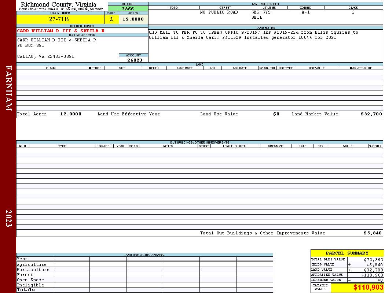385x293 pixels.
Task: Click total out buildings value $5,840
Action: [373, 233]
